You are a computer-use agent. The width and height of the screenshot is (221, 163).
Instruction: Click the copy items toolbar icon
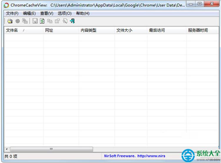50,21
